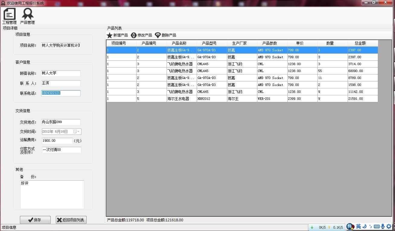Select product number cell 5
This screenshot has height=231, width=395.
151,99
